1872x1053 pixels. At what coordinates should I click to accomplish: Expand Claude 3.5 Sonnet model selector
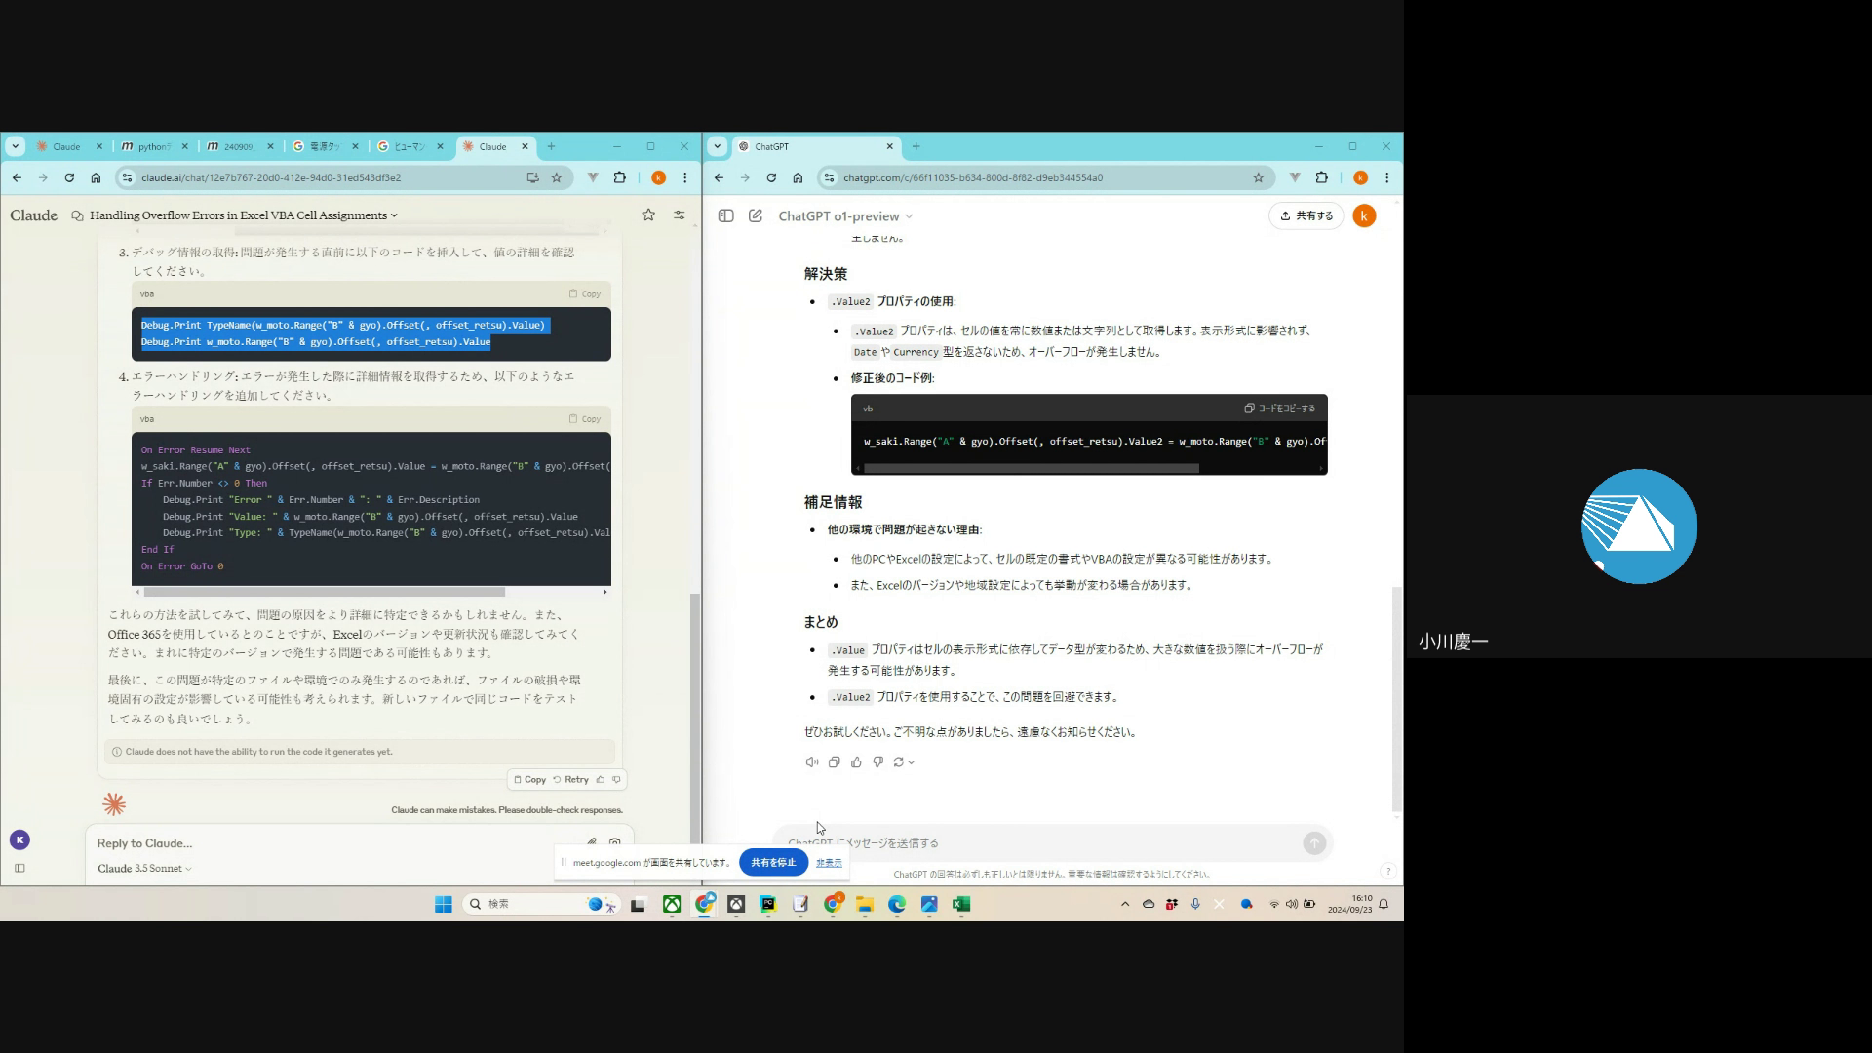point(144,869)
